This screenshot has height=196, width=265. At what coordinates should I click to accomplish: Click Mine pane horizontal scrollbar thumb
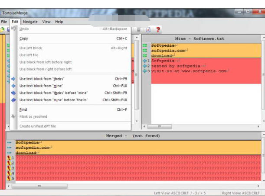(160, 126)
